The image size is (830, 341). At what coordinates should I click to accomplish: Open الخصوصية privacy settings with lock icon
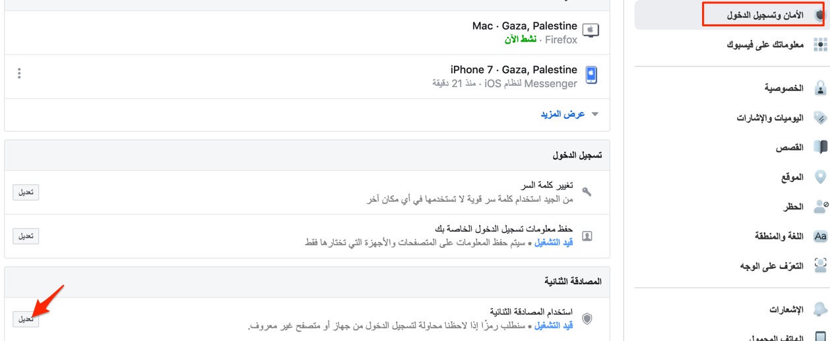click(820, 88)
